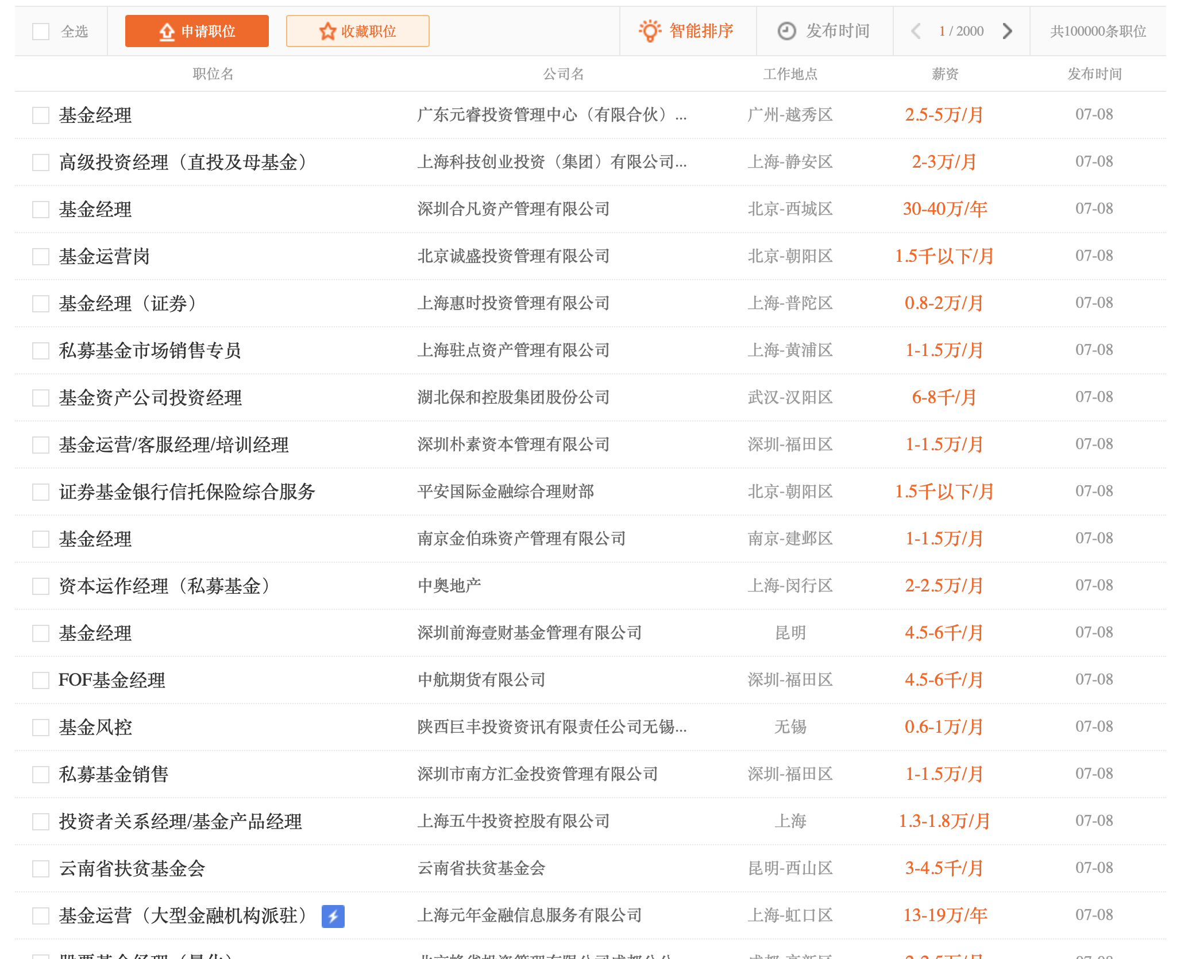Viewport: 1188px width, 959px height.
Task: Tick checkbox for 云南省扶贫基金会 job
Action: (x=41, y=869)
